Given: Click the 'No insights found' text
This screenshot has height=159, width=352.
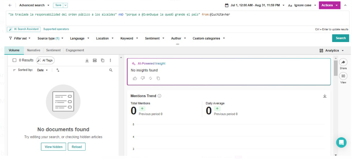Looking at the screenshot, I should point(144,70).
